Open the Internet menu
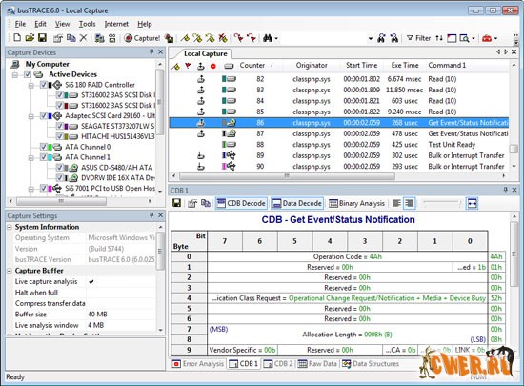The image size is (524, 386). [x=116, y=24]
